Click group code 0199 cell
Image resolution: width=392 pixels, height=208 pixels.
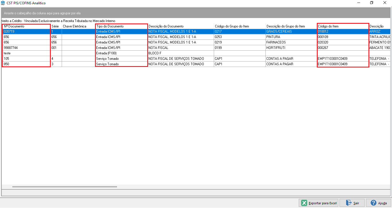click(240, 48)
